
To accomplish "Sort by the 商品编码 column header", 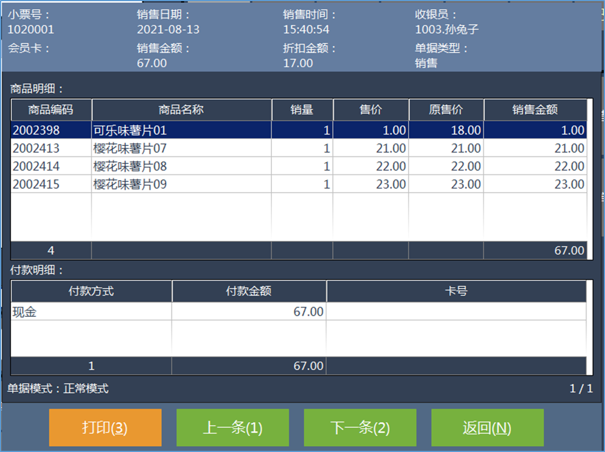I will tap(51, 110).
